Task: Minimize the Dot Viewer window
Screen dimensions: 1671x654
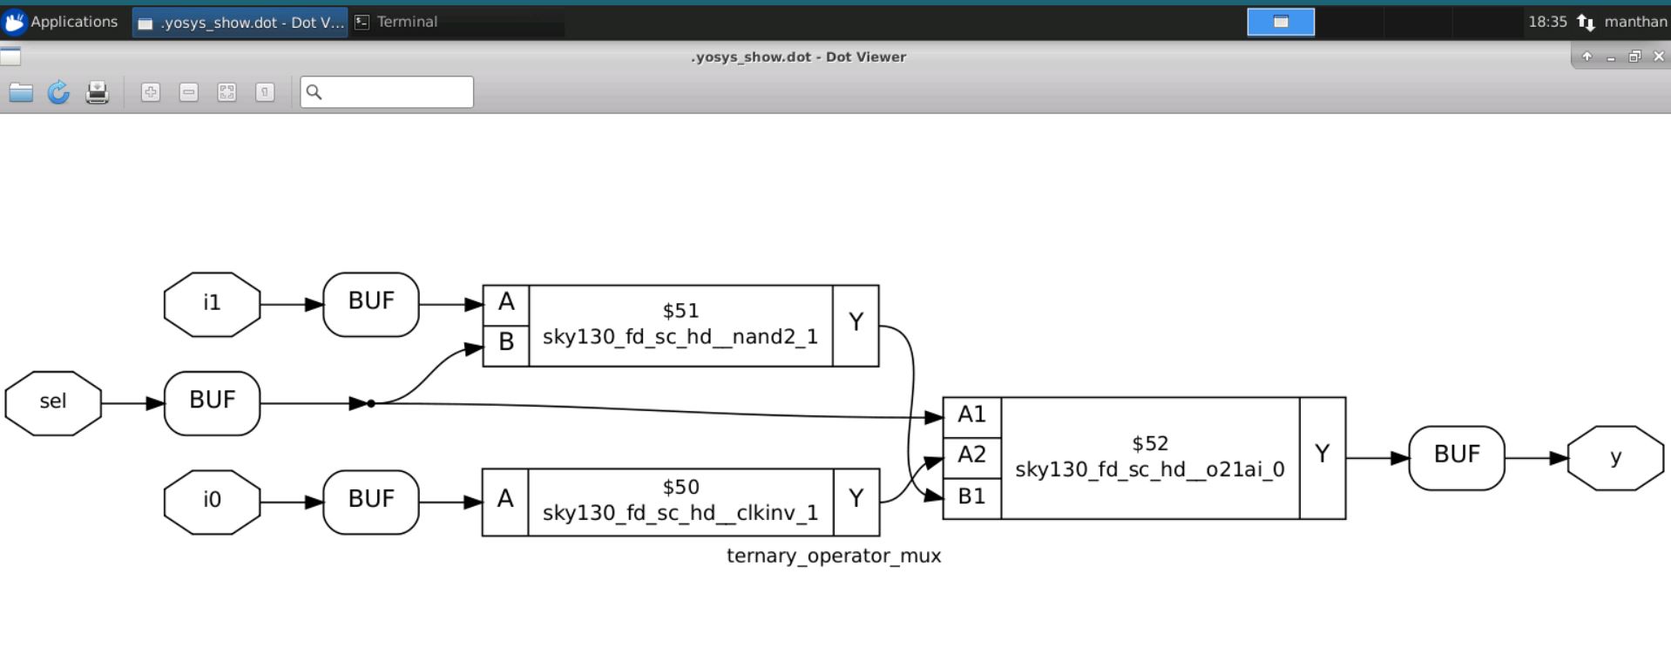Action: point(1611,57)
